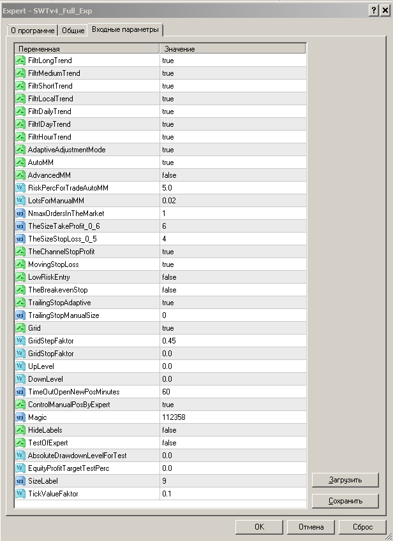This screenshot has width=393, height=541.
Task: Click the true value of ControlManualPosByExpert
Action: coord(168,405)
